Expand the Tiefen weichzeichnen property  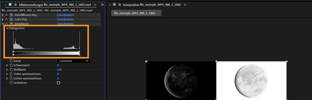[7, 74]
